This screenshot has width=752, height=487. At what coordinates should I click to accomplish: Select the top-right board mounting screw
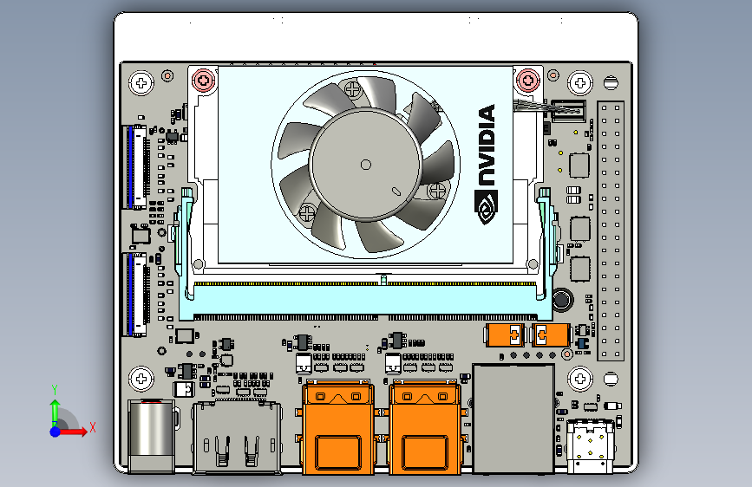[x=580, y=83]
